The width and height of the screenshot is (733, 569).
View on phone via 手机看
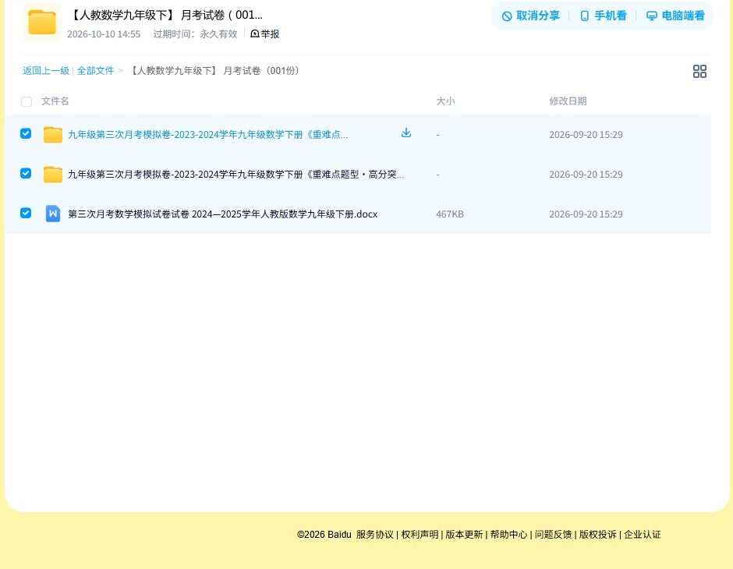click(603, 16)
